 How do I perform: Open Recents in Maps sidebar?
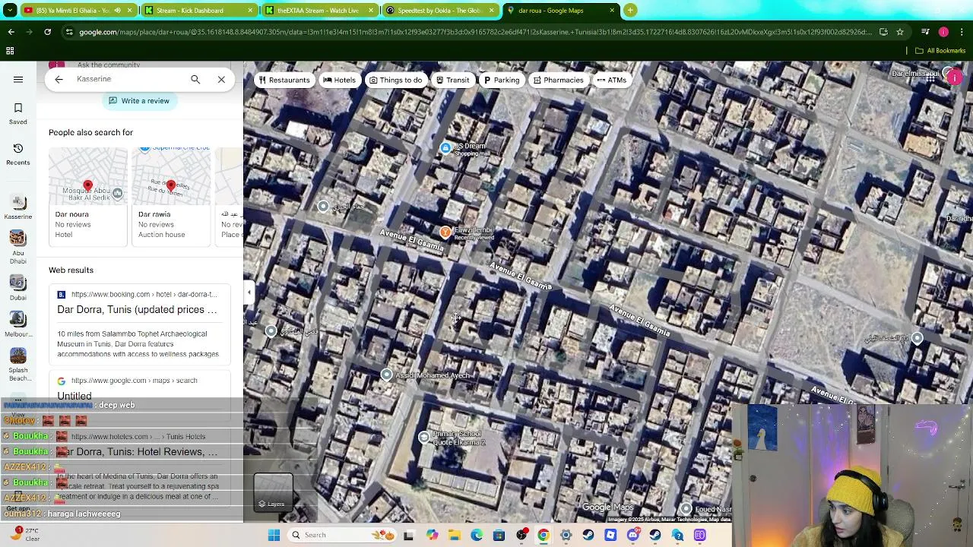coord(18,153)
